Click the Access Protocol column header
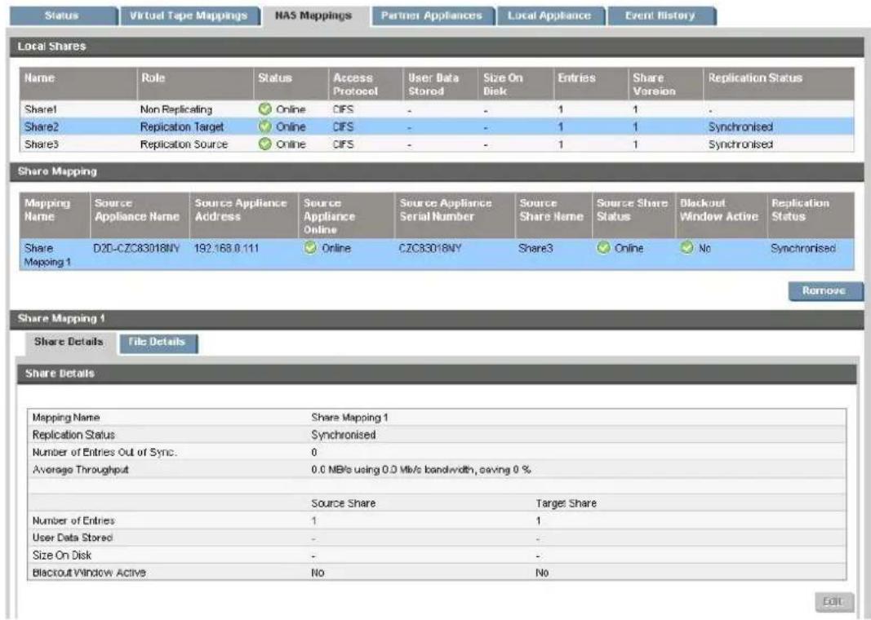This screenshot has height=620, width=871. pyautogui.click(x=366, y=84)
